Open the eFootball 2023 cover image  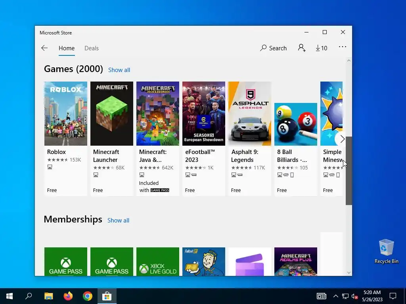click(x=204, y=114)
